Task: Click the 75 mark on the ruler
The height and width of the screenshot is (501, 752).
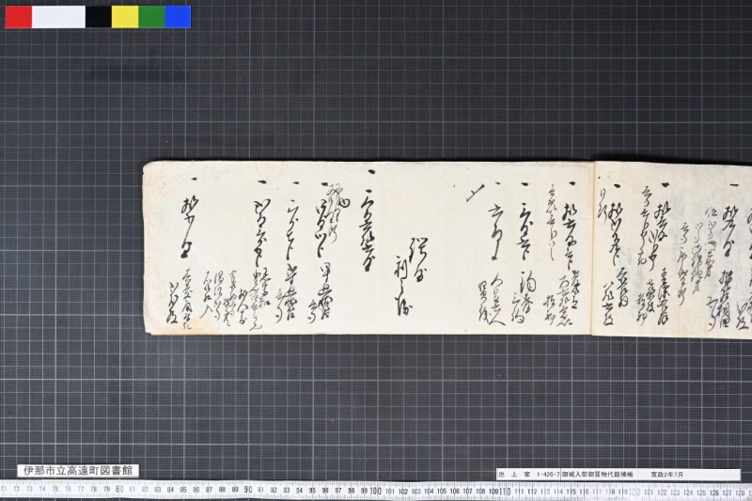Action: (x=55, y=489)
